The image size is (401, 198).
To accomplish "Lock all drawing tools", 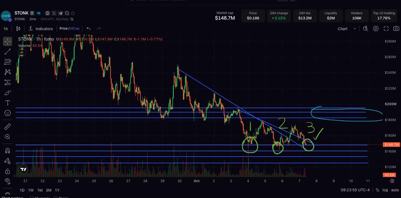I will tap(8, 171).
